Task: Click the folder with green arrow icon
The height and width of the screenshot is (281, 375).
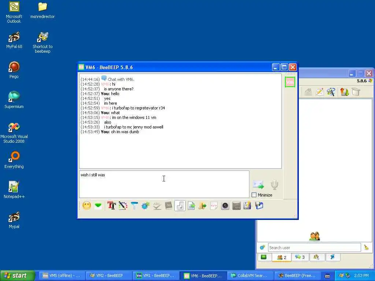Action: [x=202, y=206]
